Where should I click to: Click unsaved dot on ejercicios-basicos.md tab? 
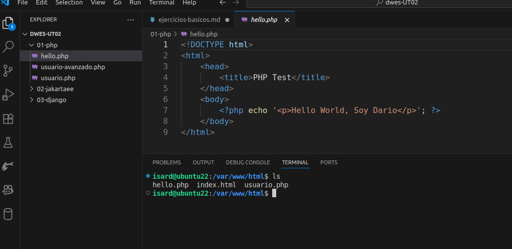click(x=227, y=20)
